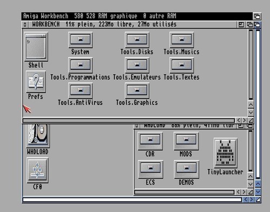Open the System drawer
Screen dimensions: 270x212
click(x=80, y=40)
